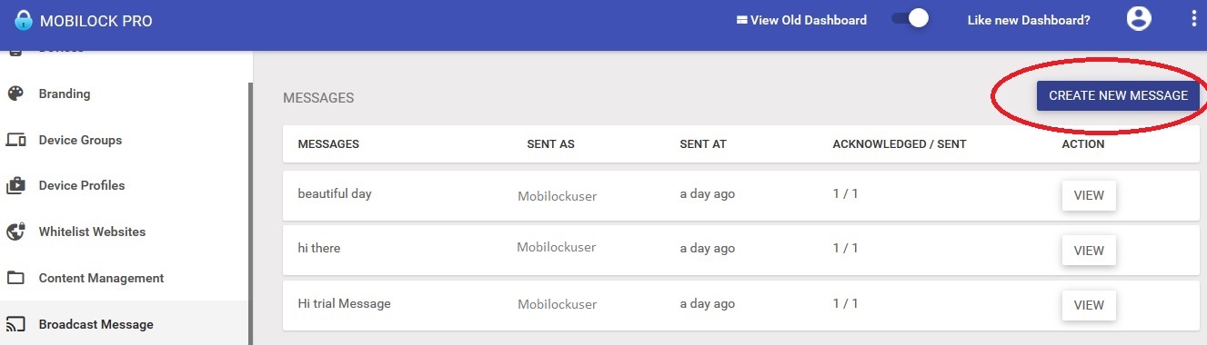This screenshot has width=1207, height=345.
Task: Click the View Old Dashboard link
Action: [x=801, y=20]
